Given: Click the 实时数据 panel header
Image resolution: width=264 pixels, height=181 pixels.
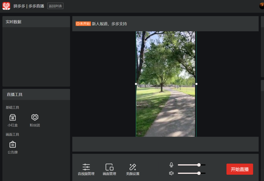Looking at the screenshot, I should click(x=36, y=22).
